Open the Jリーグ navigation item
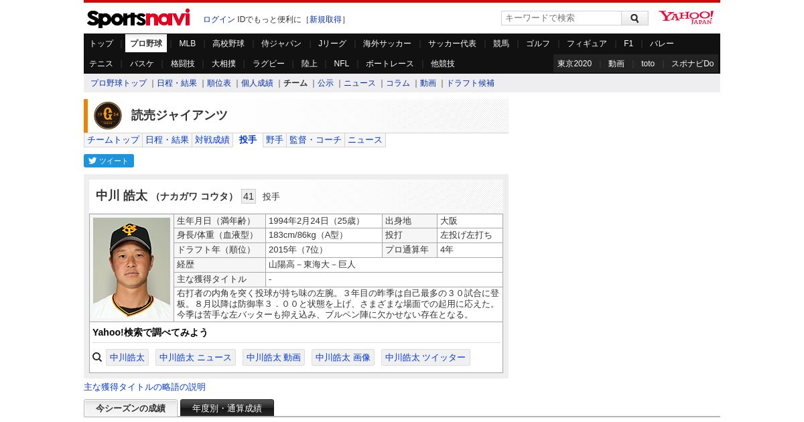 click(332, 44)
